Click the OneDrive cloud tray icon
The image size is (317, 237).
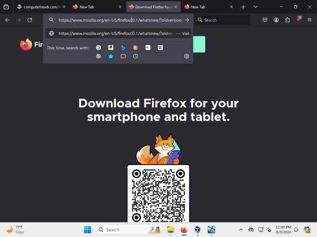[251, 230]
